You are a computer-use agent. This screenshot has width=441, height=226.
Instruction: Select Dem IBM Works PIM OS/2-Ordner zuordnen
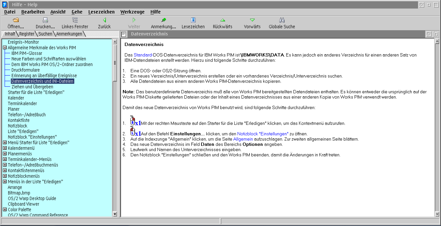(52, 64)
